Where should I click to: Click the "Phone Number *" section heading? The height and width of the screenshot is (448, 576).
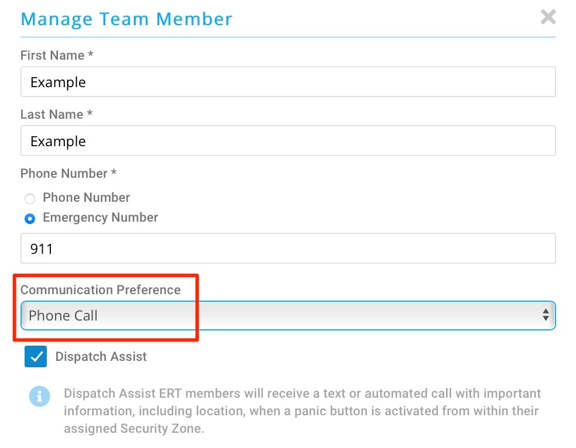coord(68,174)
